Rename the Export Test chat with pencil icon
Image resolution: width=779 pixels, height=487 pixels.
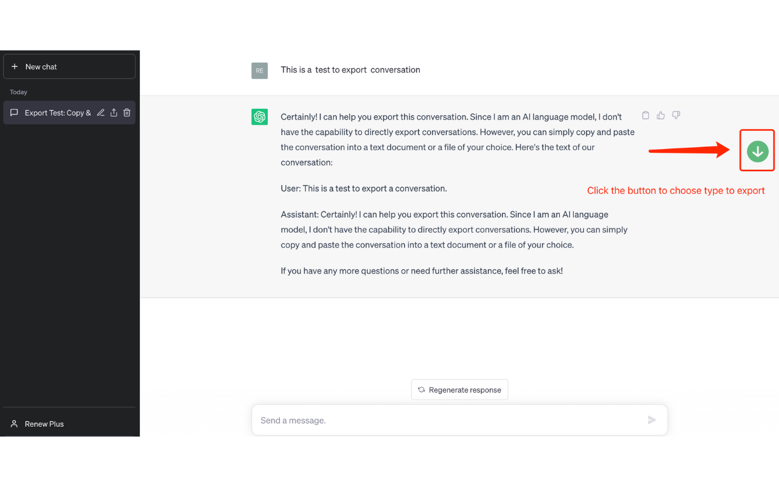[101, 113]
